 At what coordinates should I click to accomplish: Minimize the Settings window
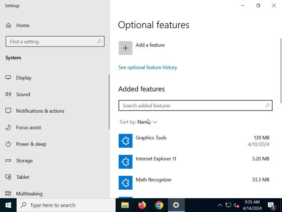click(243, 6)
